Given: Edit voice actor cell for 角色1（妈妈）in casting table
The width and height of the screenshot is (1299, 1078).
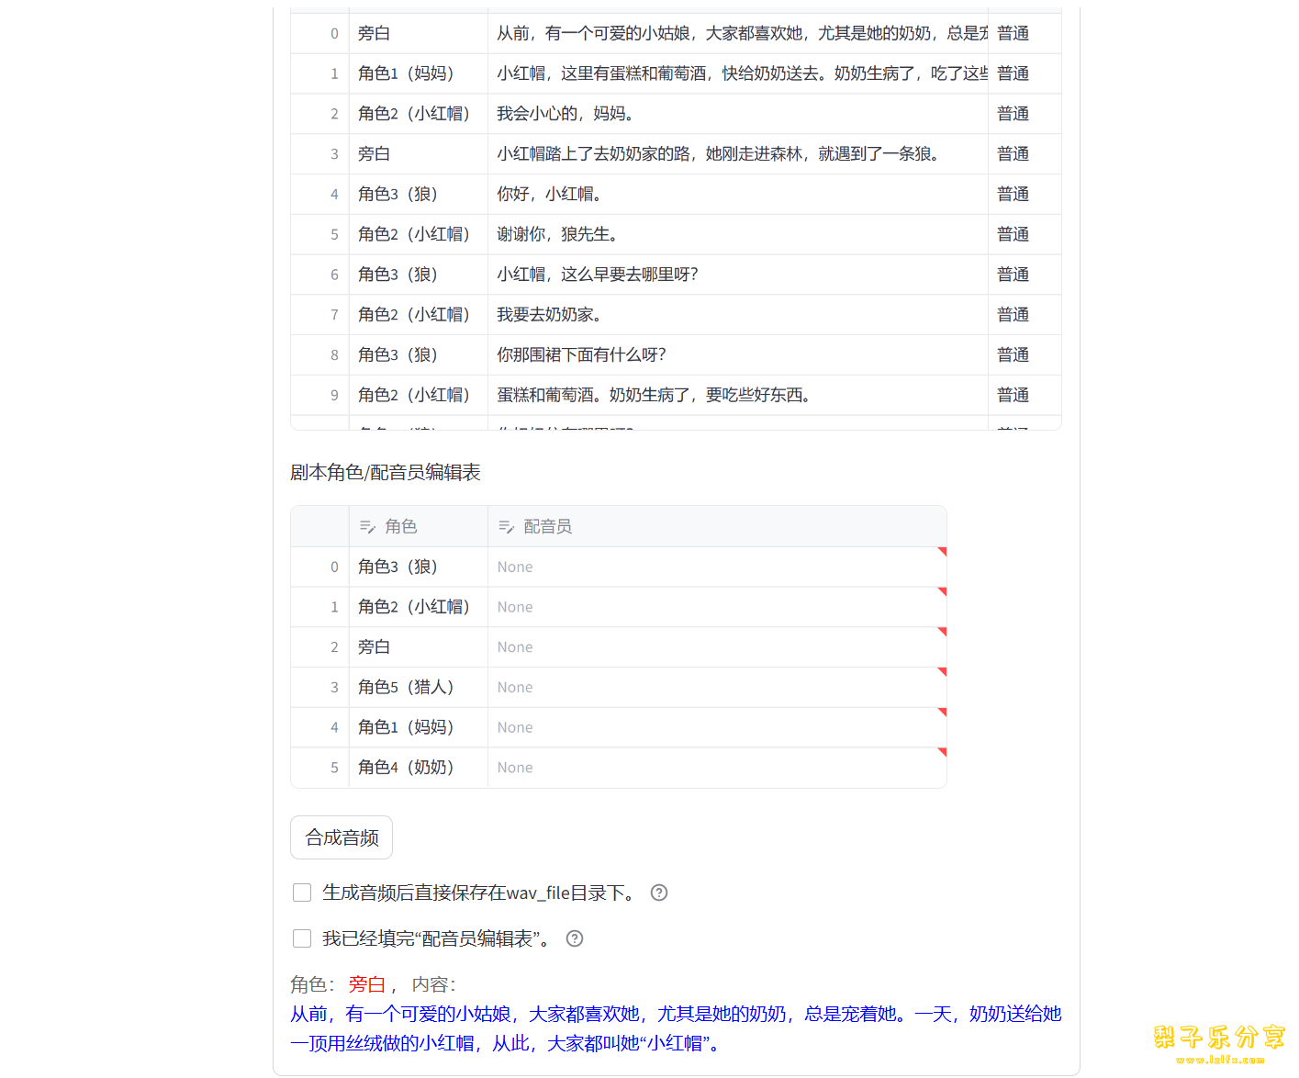Looking at the screenshot, I should (x=717, y=727).
